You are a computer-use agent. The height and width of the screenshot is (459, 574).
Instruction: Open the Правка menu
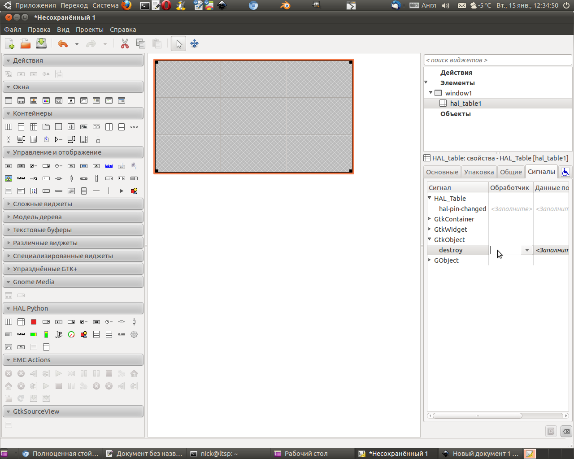point(39,30)
